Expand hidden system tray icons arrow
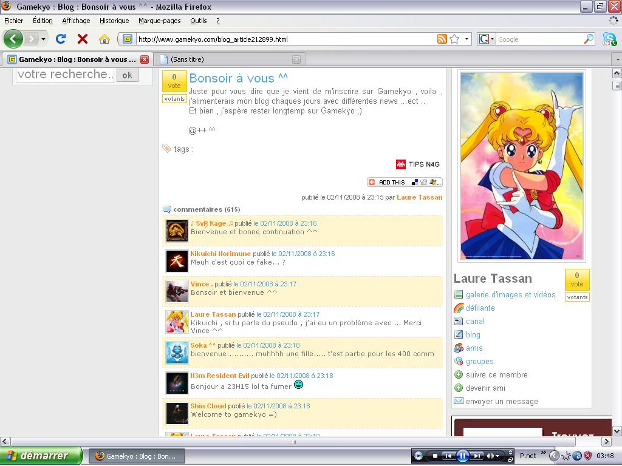The image size is (622, 466). coord(554,456)
